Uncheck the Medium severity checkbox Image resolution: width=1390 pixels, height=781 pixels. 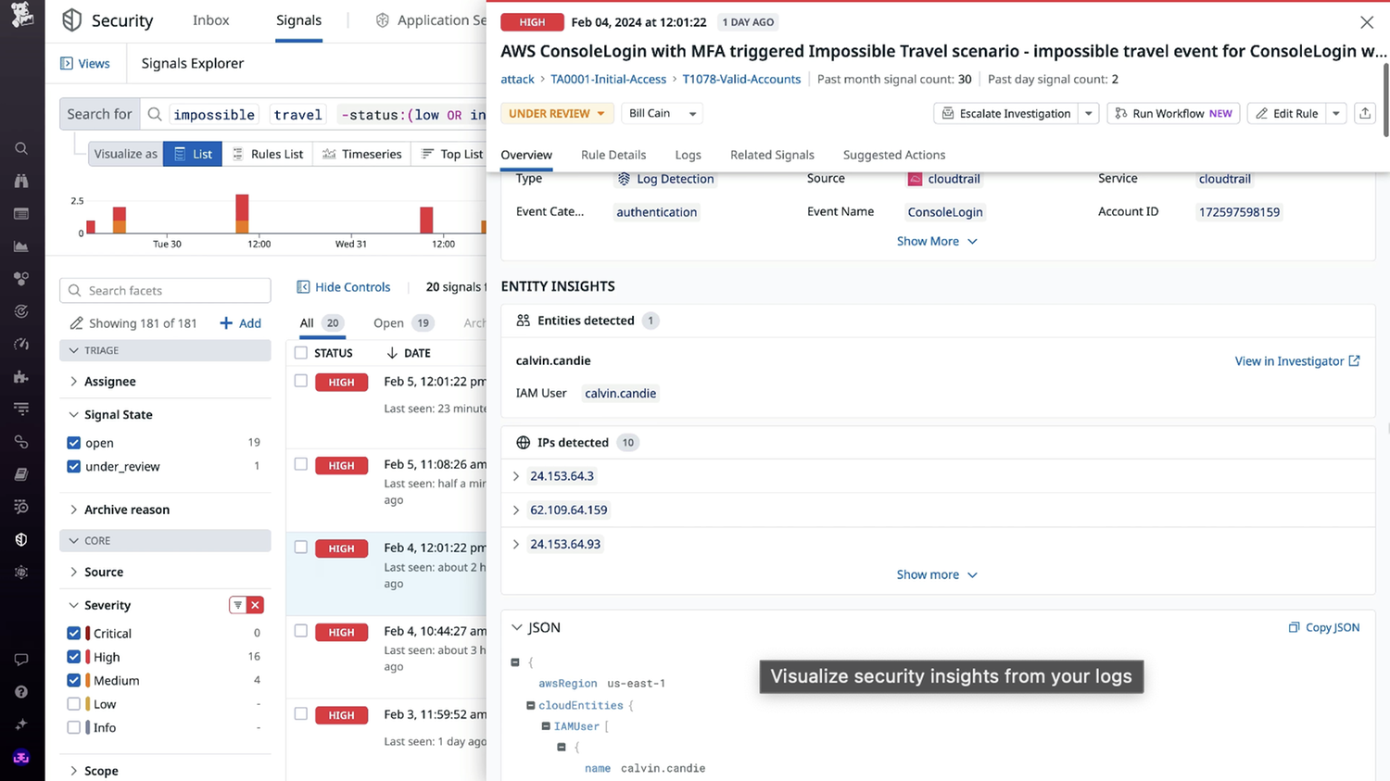point(74,680)
